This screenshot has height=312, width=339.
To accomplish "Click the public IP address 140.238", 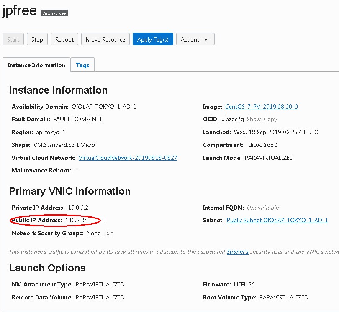I will (75, 220).
